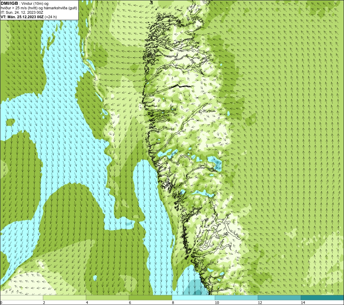Click the "DMI/IGB" title text
Screen dimensions: 344x305
[9, 3]
